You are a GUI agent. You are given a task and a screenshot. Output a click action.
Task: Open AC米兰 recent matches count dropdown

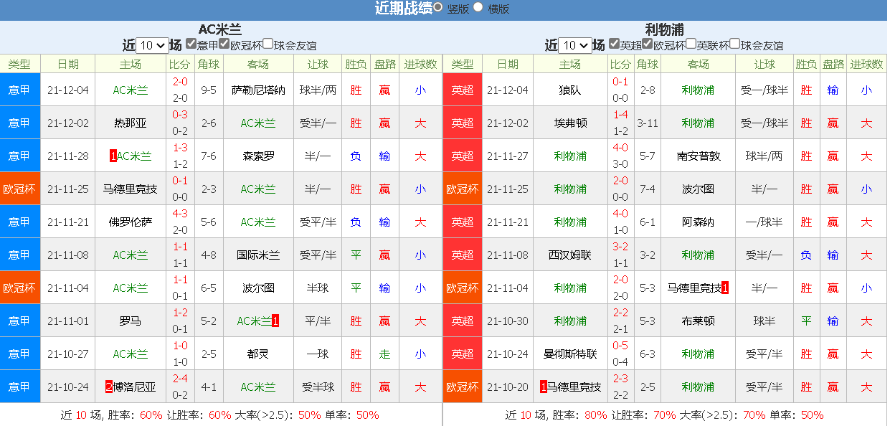152,45
